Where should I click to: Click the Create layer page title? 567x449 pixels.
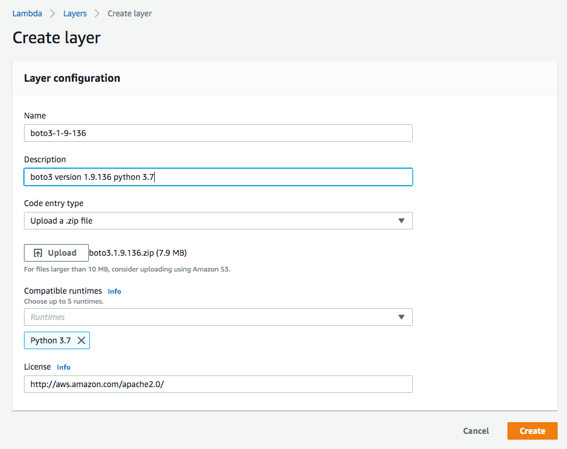[x=57, y=39]
